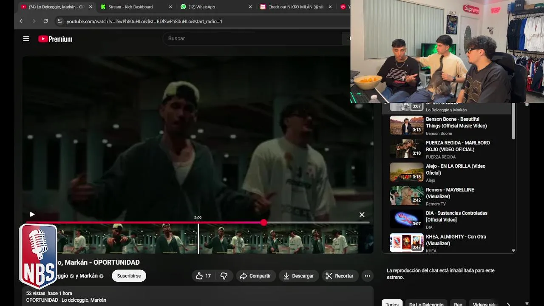This screenshot has height=306, width=544.
Task: Select the Rap filter chip
Action: click(x=458, y=303)
